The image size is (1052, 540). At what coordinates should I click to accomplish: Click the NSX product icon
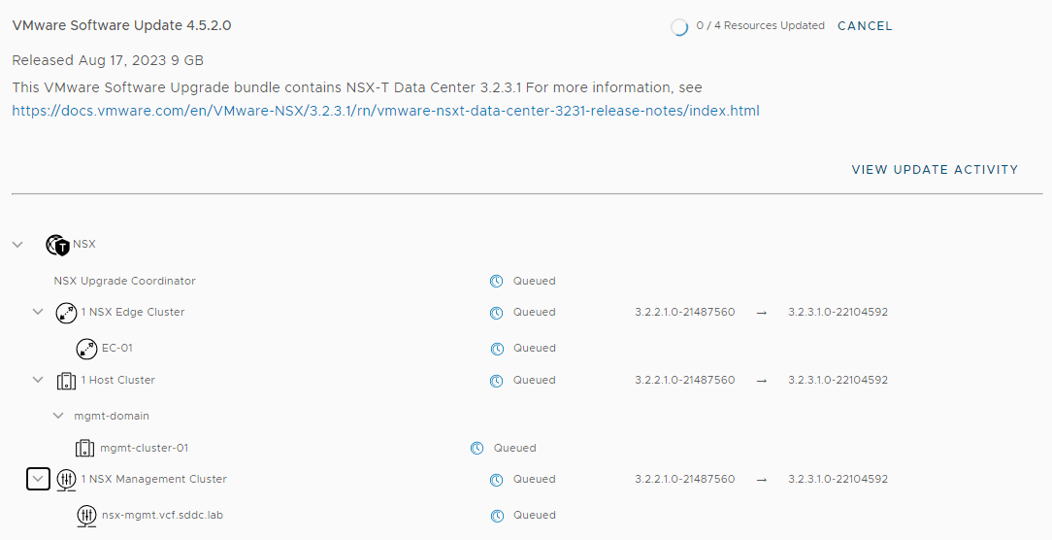58,245
